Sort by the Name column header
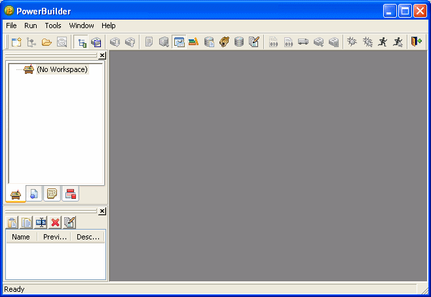431x297 pixels. [x=22, y=237]
